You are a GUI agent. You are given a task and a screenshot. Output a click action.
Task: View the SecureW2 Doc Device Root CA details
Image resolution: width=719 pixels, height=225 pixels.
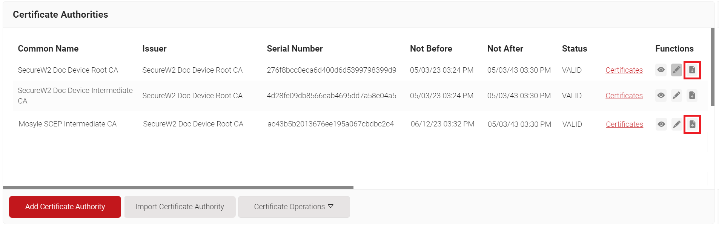pos(661,70)
